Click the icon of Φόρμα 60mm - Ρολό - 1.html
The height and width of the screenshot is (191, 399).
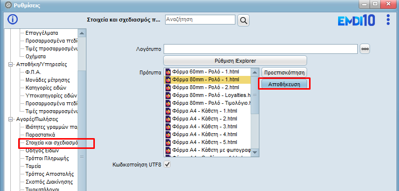click(168, 72)
